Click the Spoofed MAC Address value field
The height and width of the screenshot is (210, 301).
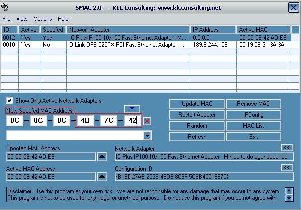51,157
